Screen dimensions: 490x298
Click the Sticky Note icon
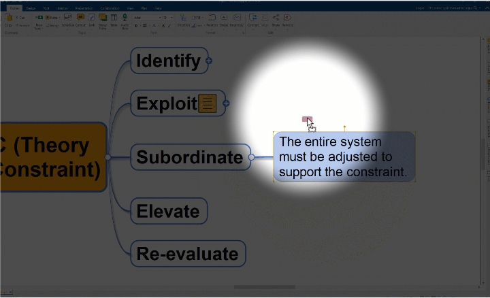(x=103, y=18)
